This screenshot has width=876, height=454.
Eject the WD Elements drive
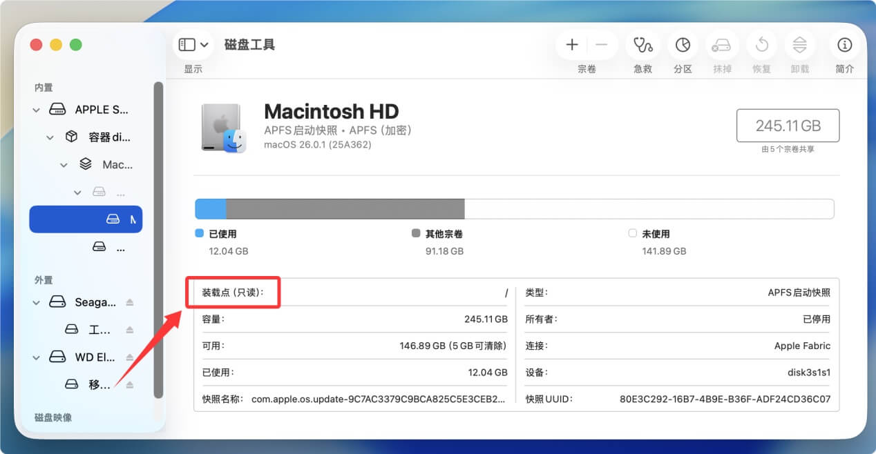(x=129, y=357)
